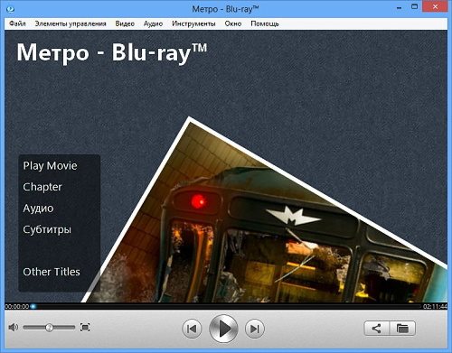Click total duration 02:11:44

pos(435,306)
